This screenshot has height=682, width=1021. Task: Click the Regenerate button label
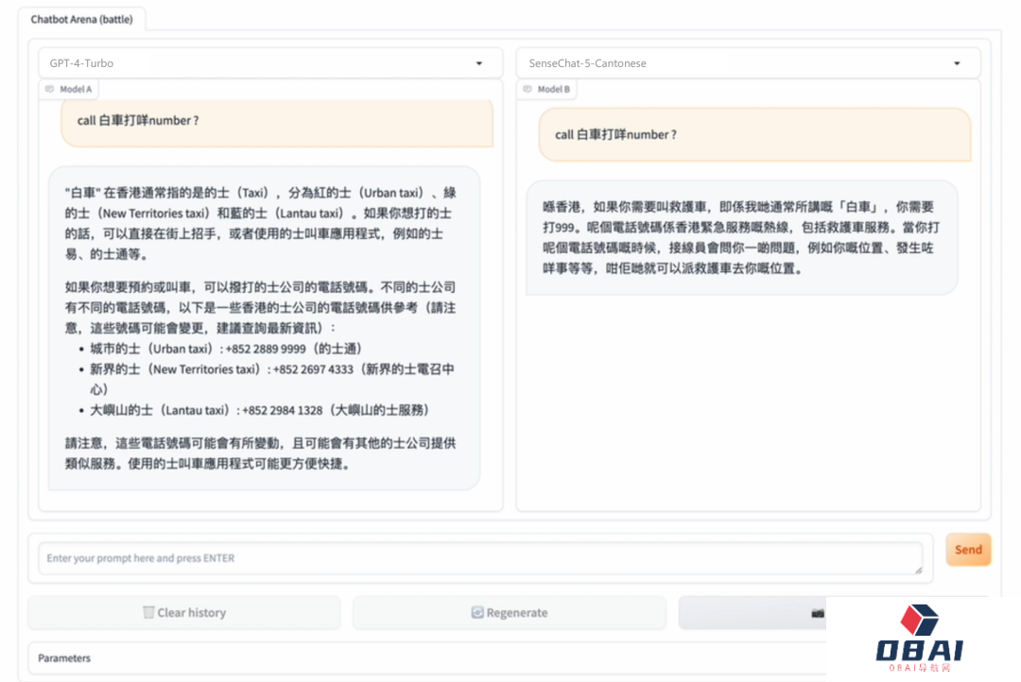tap(516, 612)
